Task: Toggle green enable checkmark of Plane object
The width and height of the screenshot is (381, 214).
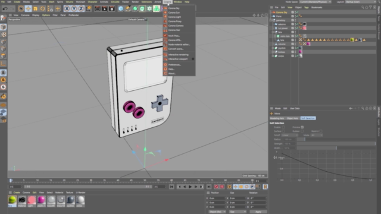Action: (297, 16)
